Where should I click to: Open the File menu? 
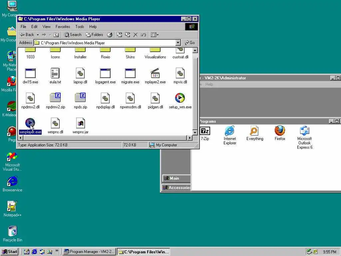pos(23,27)
